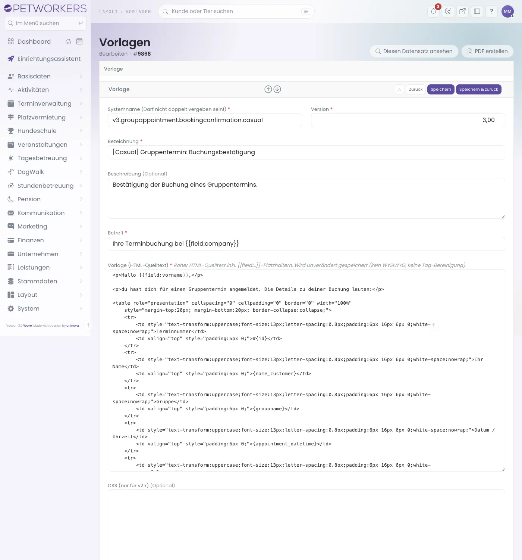Click the Zurück button
The height and width of the screenshot is (560, 522).
(x=416, y=90)
